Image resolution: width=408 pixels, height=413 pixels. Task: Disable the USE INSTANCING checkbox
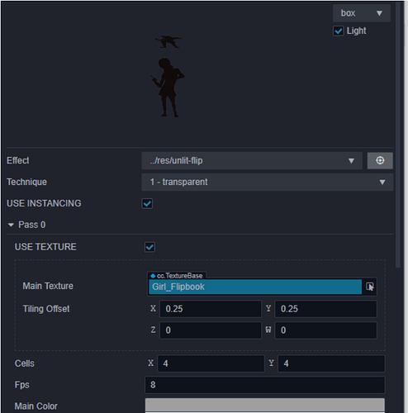147,203
